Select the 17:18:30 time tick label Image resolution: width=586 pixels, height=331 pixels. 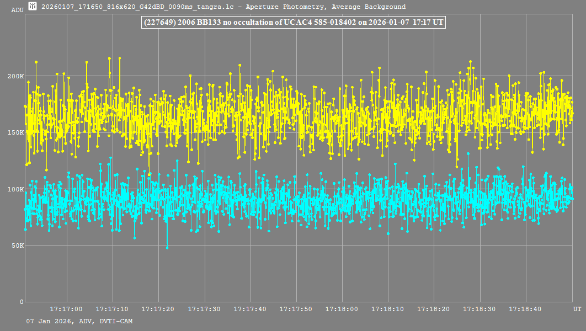tap(480, 309)
